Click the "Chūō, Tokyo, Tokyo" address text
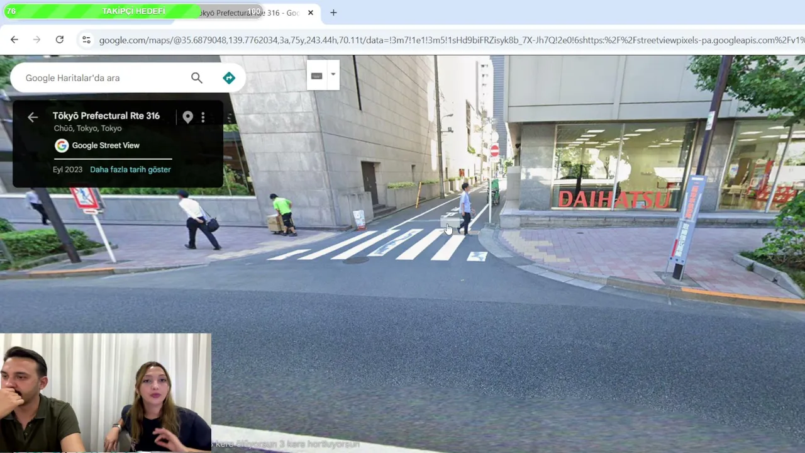This screenshot has width=805, height=453. [87, 128]
